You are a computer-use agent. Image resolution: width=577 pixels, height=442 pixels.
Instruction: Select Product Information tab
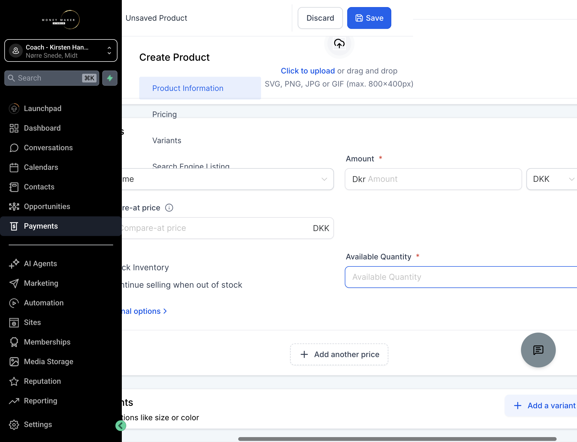(x=200, y=88)
